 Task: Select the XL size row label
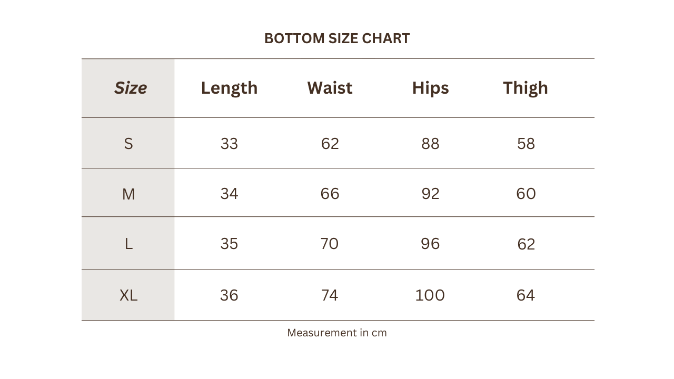[128, 295]
